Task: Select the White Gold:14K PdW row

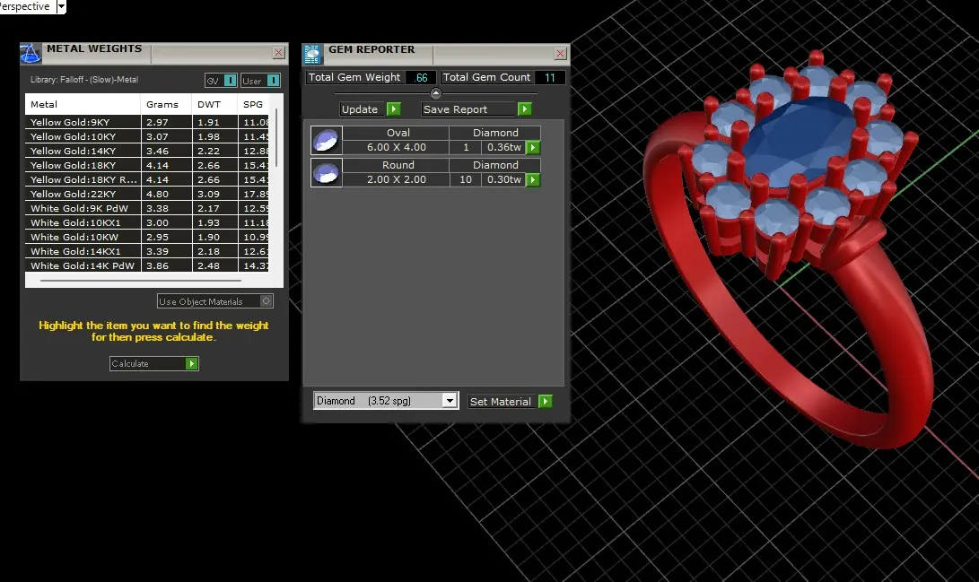Action: coord(147,265)
